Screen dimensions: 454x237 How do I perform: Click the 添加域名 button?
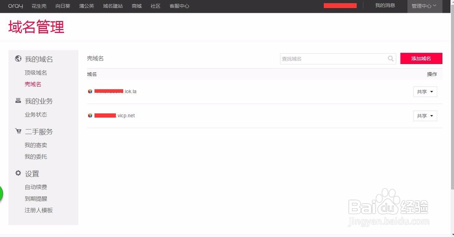[x=421, y=59]
